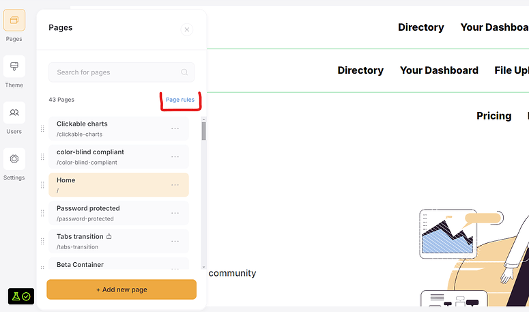Image resolution: width=529 pixels, height=312 pixels.
Task: Open the Users sidebar icon
Action: [x=14, y=113]
